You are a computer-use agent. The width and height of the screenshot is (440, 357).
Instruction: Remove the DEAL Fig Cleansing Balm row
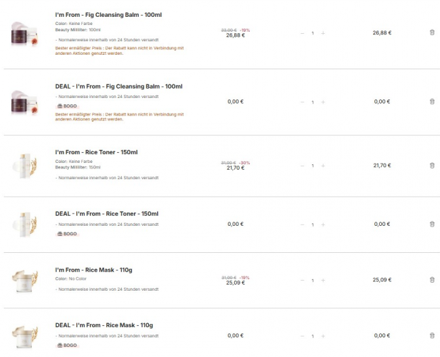click(x=432, y=101)
